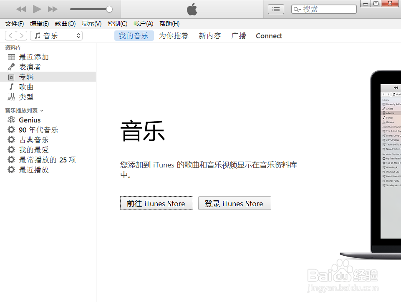Switch to the Connect tab
The width and height of the screenshot is (401, 302).
[269, 36]
